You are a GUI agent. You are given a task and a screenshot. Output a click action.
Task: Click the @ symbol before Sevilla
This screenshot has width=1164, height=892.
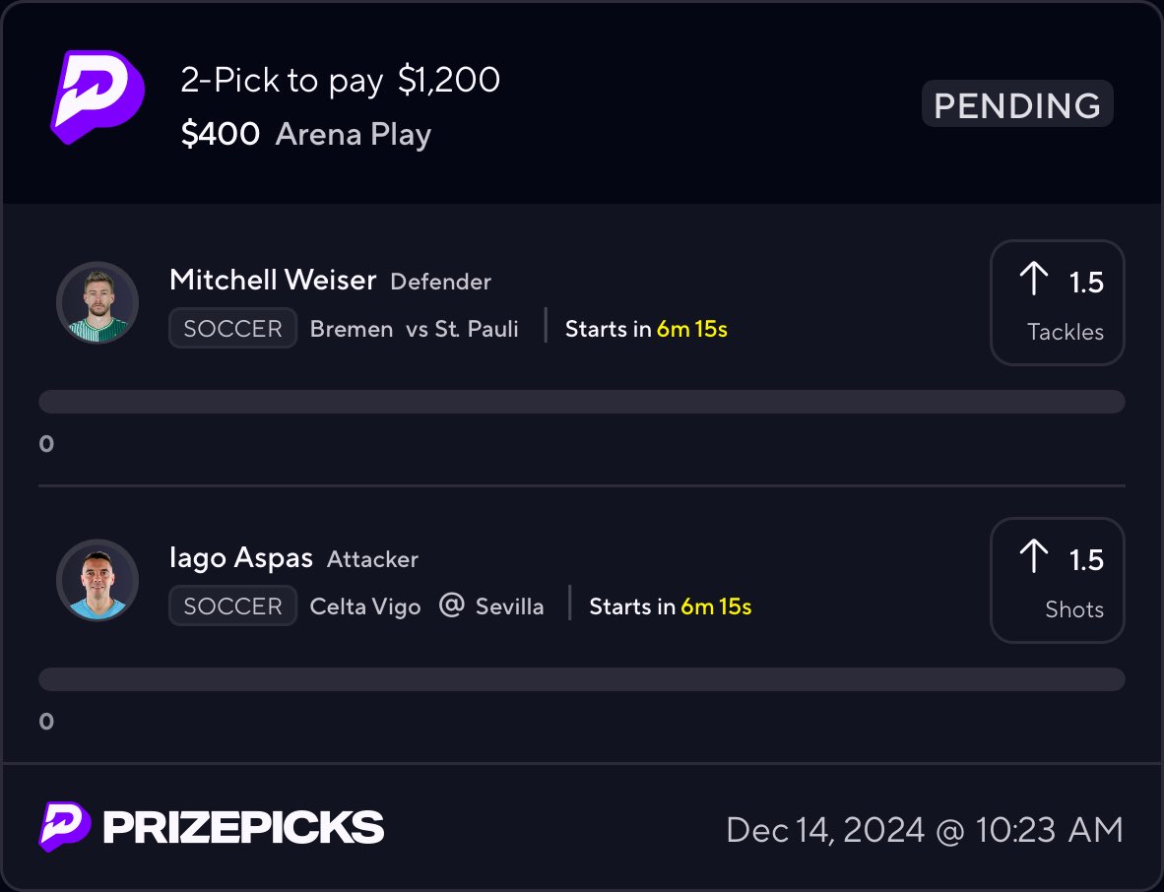451,605
